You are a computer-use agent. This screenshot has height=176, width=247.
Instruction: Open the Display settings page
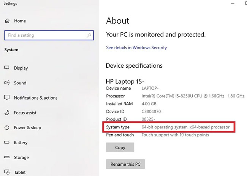pyautogui.click(x=21, y=68)
